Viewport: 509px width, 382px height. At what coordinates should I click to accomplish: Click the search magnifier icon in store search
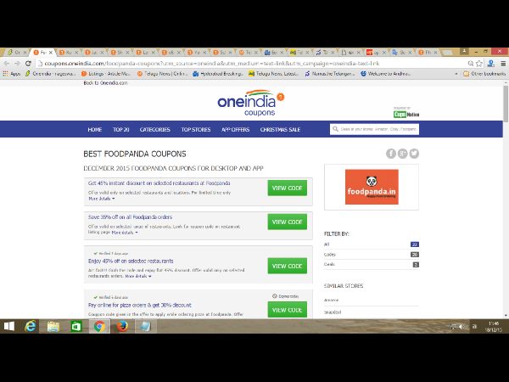(x=337, y=130)
